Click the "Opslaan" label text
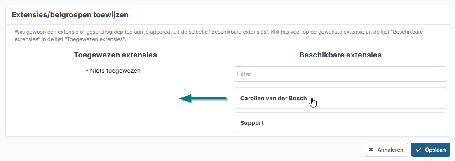Image resolution: width=455 pixels, height=161 pixels. click(435, 150)
